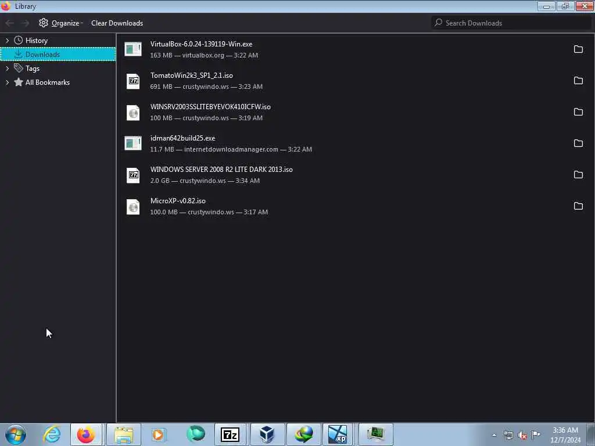The height and width of the screenshot is (446, 595).
Task: Open VirtualBox from the taskbar
Action: (267, 434)
